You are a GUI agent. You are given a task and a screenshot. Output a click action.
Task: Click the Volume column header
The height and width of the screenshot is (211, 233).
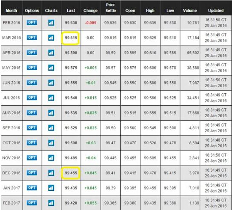click(x=190, y=11)
